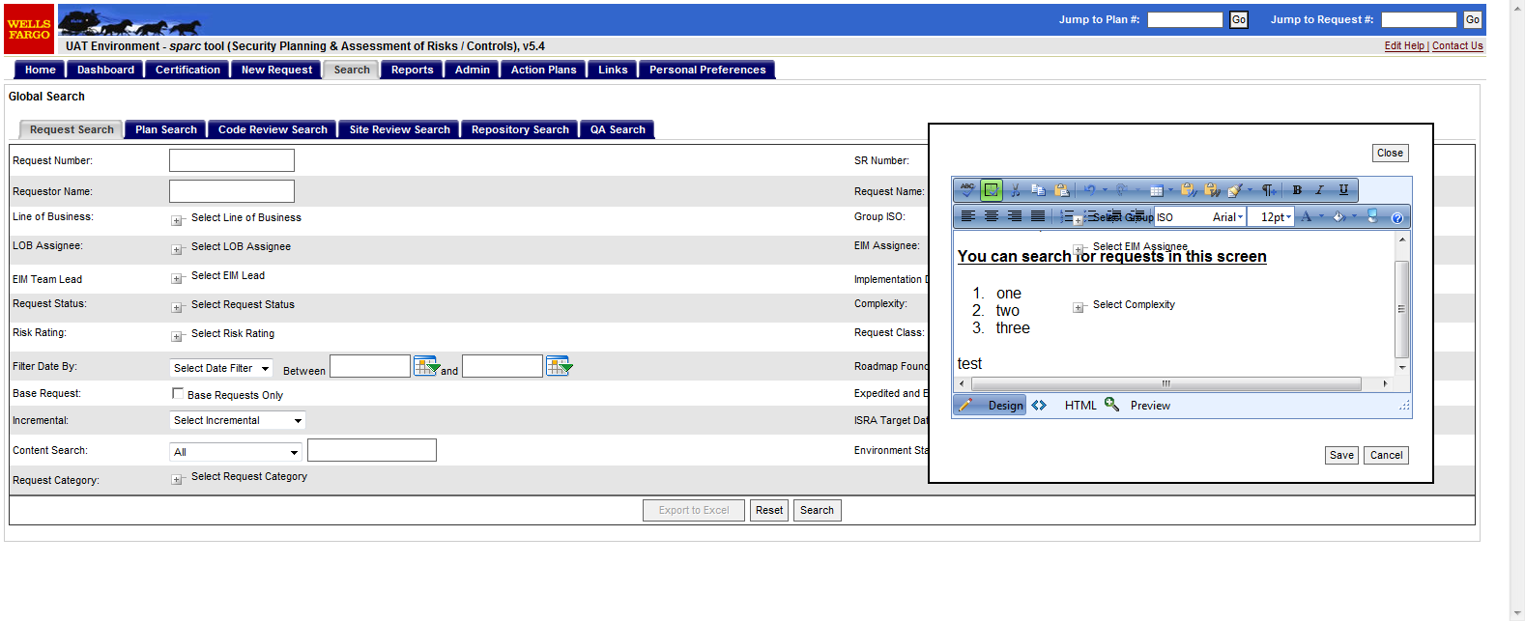Click the font color A icon

click(1307, 216)
